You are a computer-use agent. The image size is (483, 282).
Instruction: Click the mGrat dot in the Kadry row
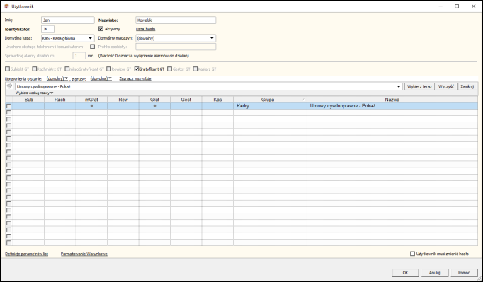[91, 106]
